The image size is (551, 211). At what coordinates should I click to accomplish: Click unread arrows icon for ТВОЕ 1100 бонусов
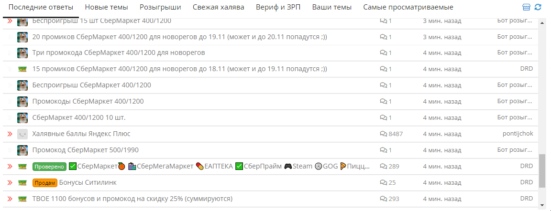pos(10,199)
